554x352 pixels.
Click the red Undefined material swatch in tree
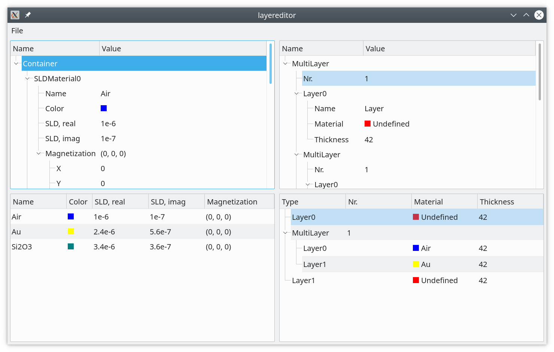click(368, 124)
